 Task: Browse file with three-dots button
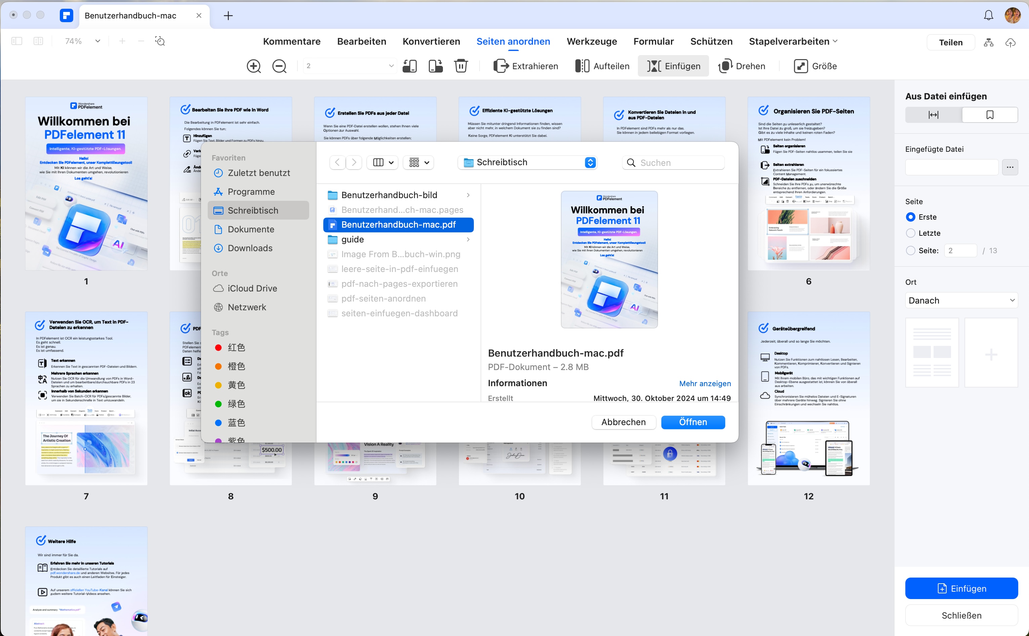coord(1010,168)
